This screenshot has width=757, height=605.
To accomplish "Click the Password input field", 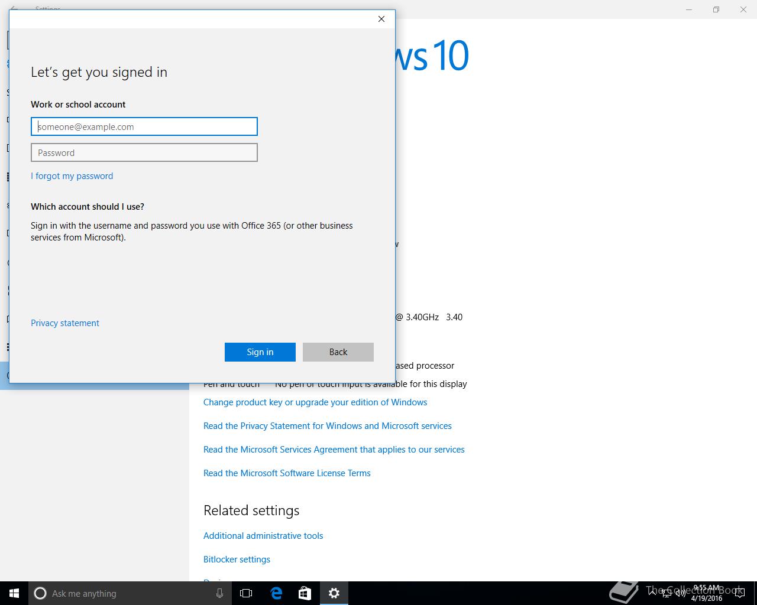I will click(x=144, y=152).
